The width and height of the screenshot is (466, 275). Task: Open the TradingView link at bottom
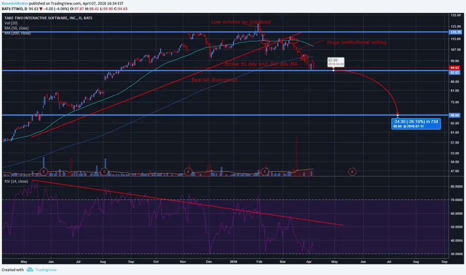pyautogui.click(x=46, y=269)
